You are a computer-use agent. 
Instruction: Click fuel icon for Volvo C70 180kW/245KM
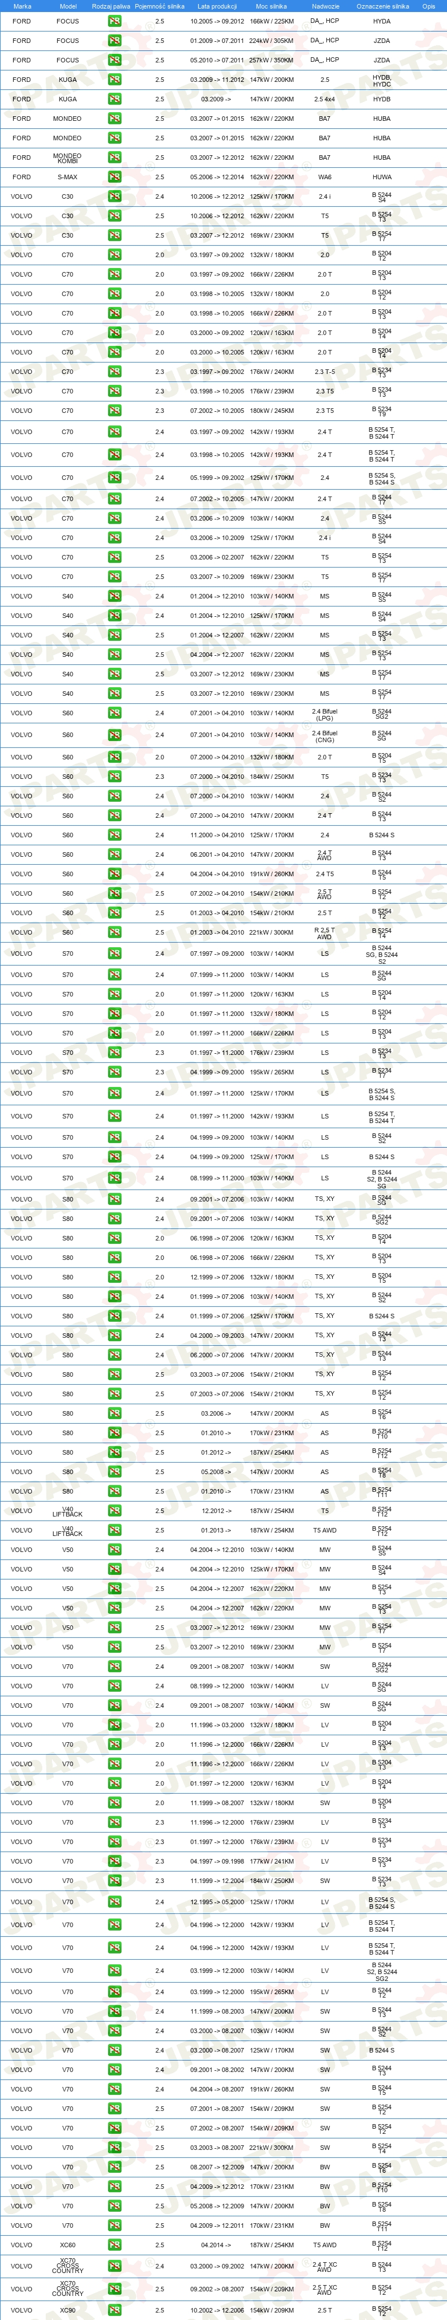pos(114,411)
